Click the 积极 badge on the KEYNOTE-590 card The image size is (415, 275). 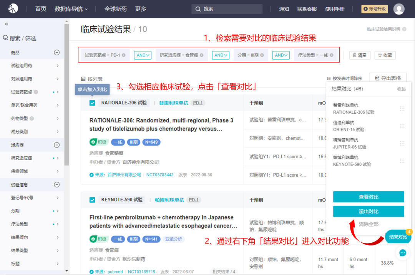(x=99, y=239)
